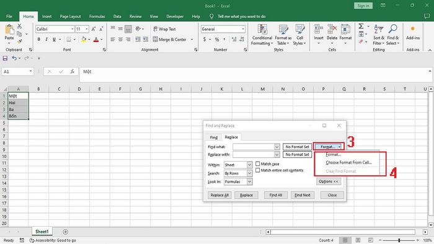Image resolution: width=434 pixels, height=244 pixels.
Task: Click the Cut scissors icon
Action: (19, 26)
